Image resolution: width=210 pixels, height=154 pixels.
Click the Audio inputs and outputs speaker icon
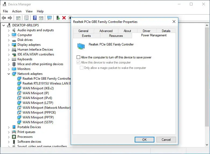tap(14, 30)
